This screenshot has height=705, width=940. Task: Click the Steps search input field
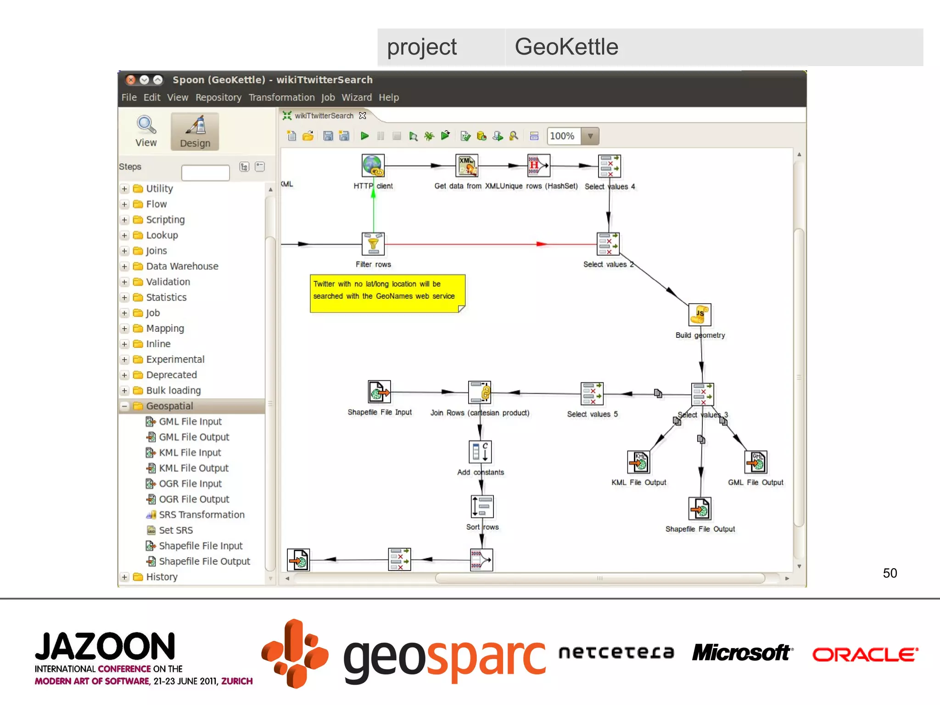point(205,173)
